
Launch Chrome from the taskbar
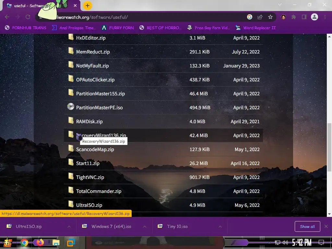tap(24, 243)
